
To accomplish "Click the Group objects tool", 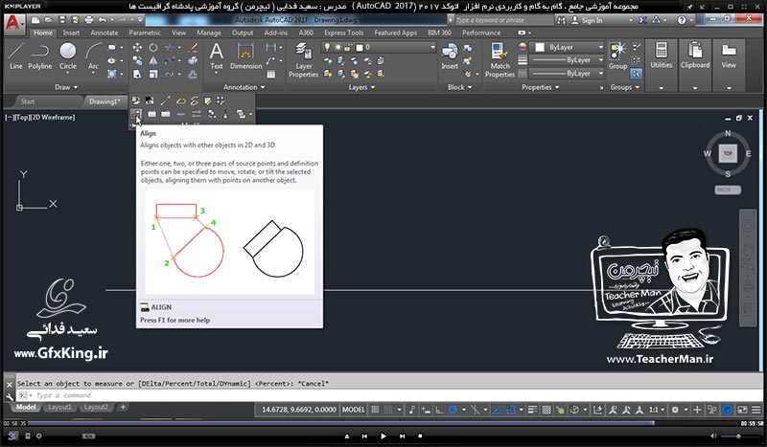I will pyautogui.click(x=617, y=56).
